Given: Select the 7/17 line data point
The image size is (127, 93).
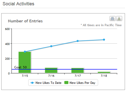Looking at the screenshot, I should point(78,41).
